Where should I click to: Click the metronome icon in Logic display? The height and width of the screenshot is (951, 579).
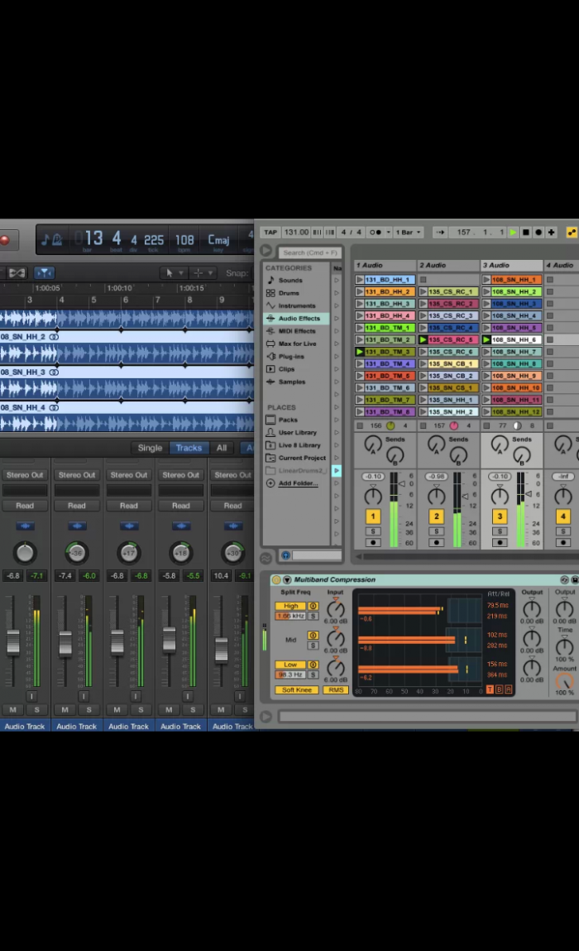(x=57, y=240)
